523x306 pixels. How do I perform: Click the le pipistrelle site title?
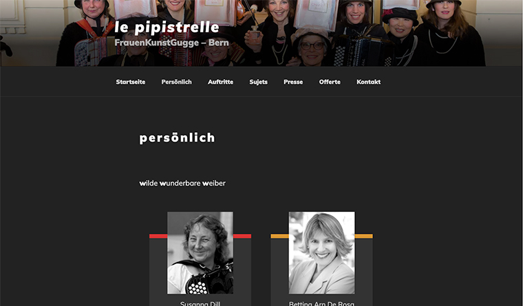[167, 28]
